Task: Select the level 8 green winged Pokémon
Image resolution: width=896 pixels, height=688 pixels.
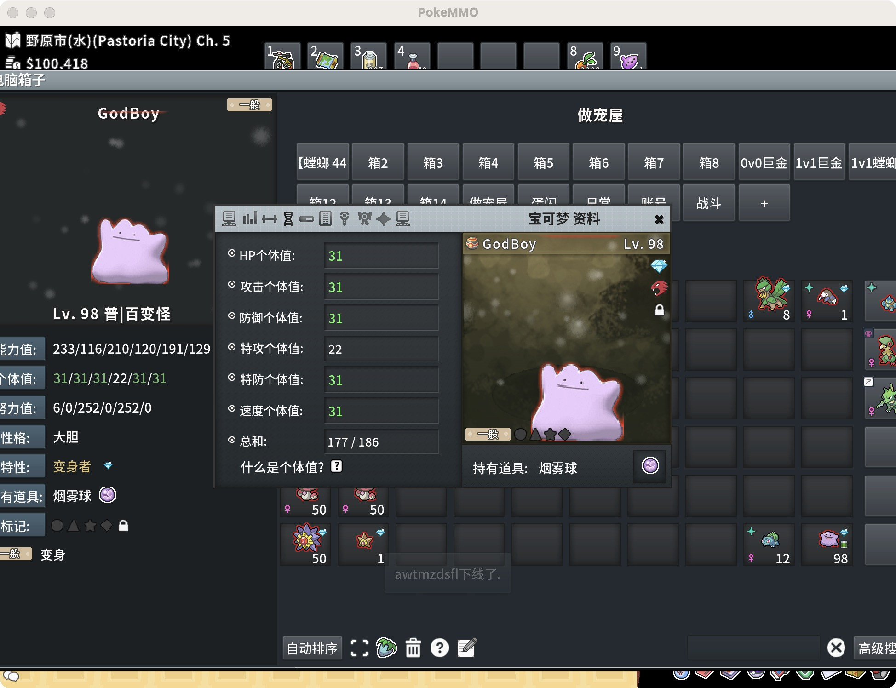Action: [x=769, y=301]
